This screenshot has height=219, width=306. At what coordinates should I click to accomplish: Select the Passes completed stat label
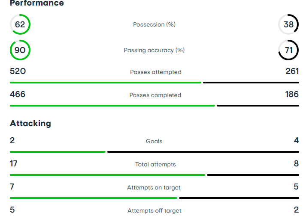point(155,95)
